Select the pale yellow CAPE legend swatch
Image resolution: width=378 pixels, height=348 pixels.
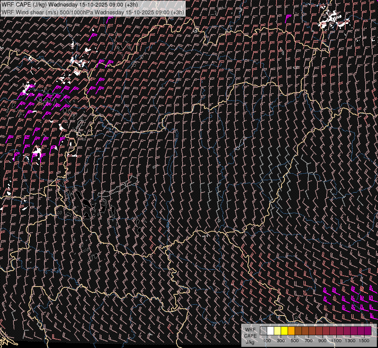click(x=277, y=331)
